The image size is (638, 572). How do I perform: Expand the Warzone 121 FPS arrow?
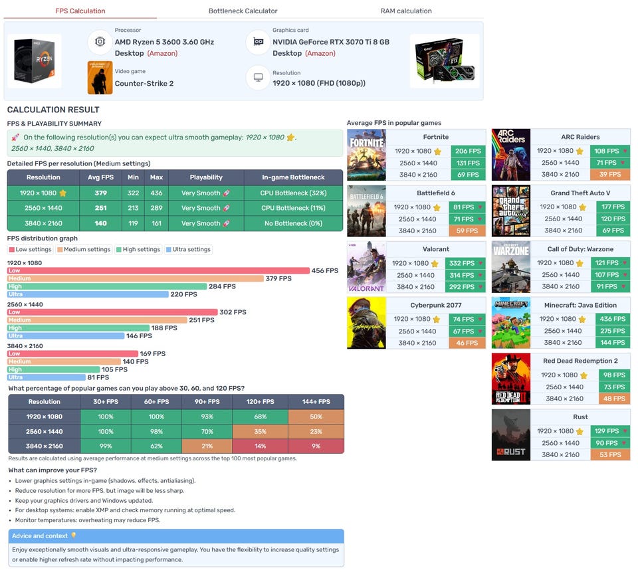[x=625, y=263]
